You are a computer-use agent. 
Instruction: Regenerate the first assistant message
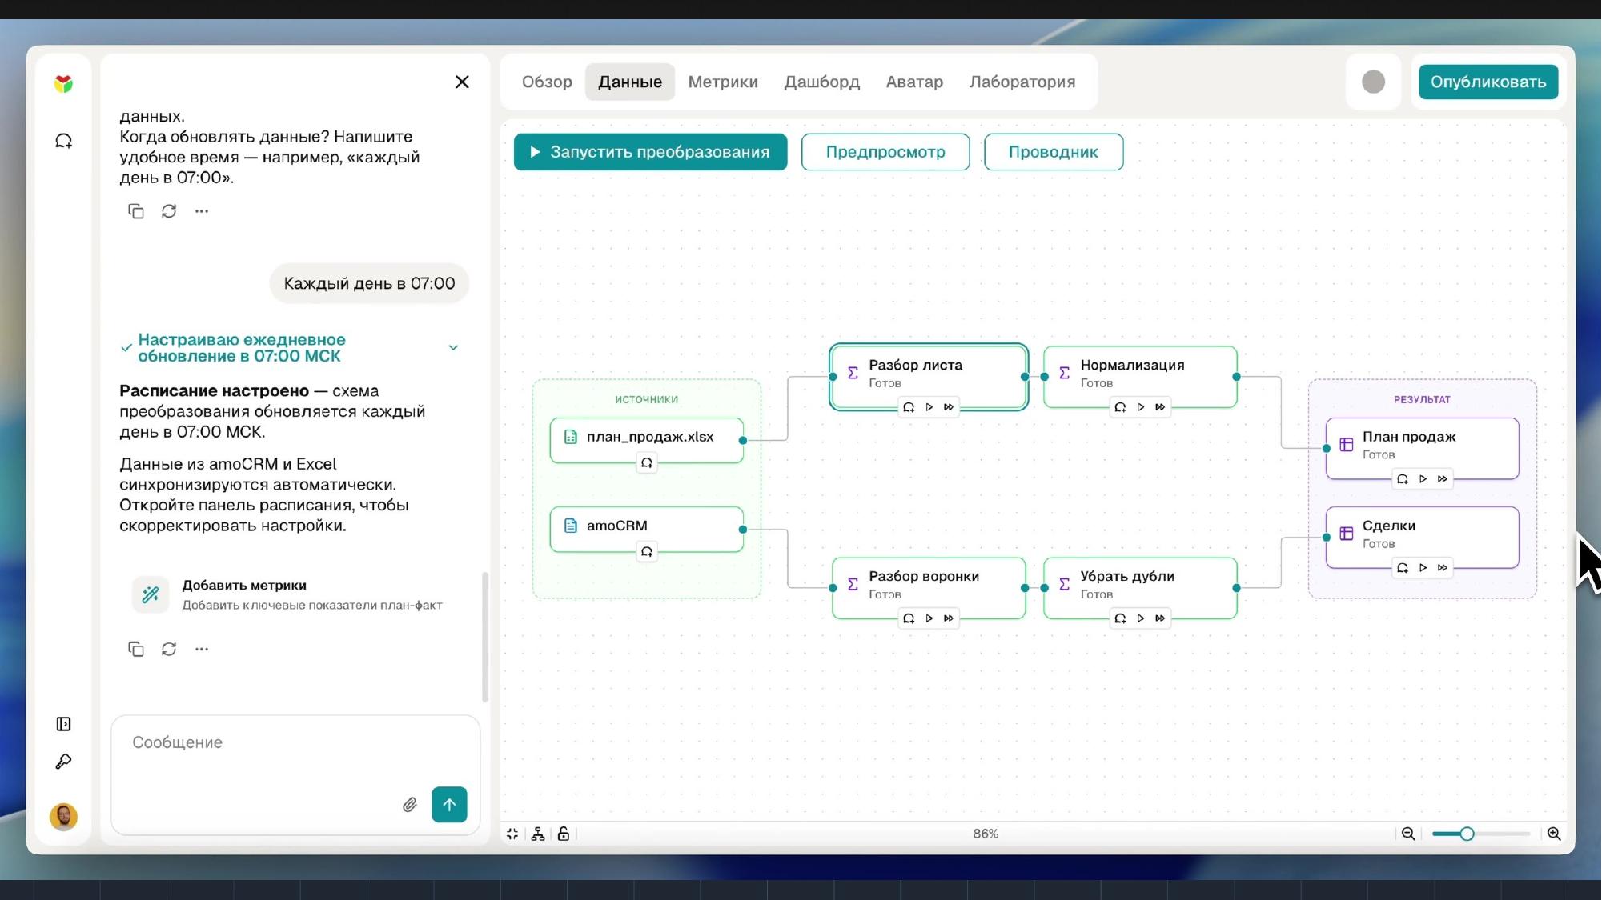click(169, 211)
